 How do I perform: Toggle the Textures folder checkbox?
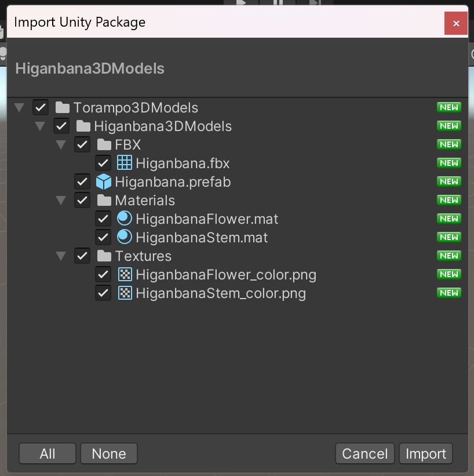[82, 256]
